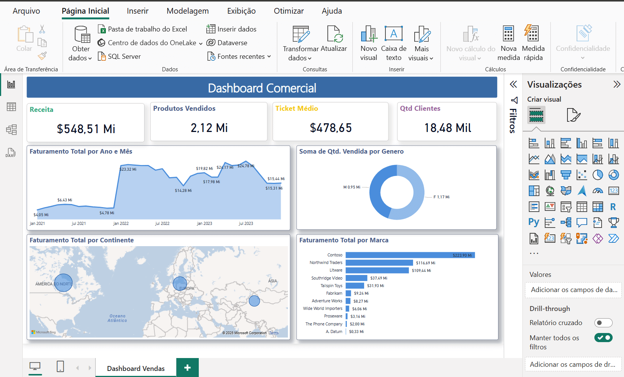Select the matrix visual

[x=598, y=207]
